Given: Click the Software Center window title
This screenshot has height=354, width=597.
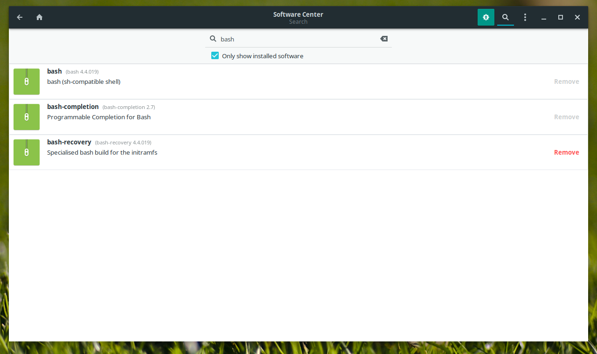Looking at the screenshot, I should tap(298, 14).
